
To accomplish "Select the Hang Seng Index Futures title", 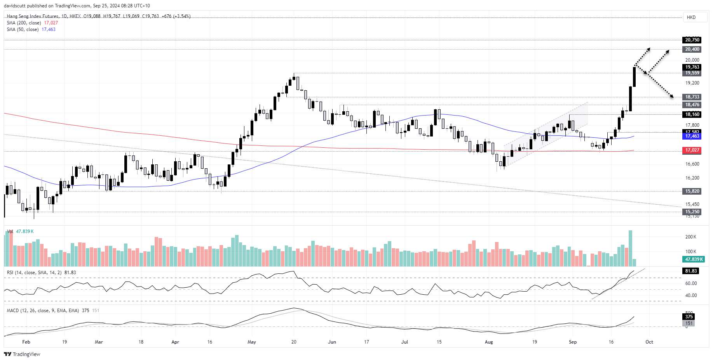I will point(33,16).
